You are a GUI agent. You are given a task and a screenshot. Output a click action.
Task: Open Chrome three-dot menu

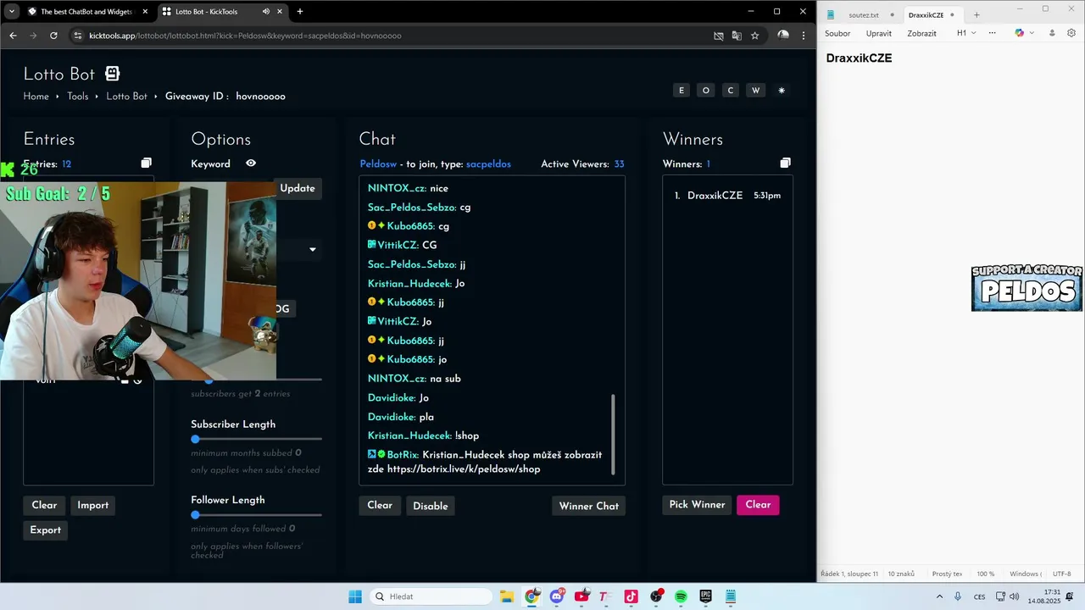click(804, 36)
